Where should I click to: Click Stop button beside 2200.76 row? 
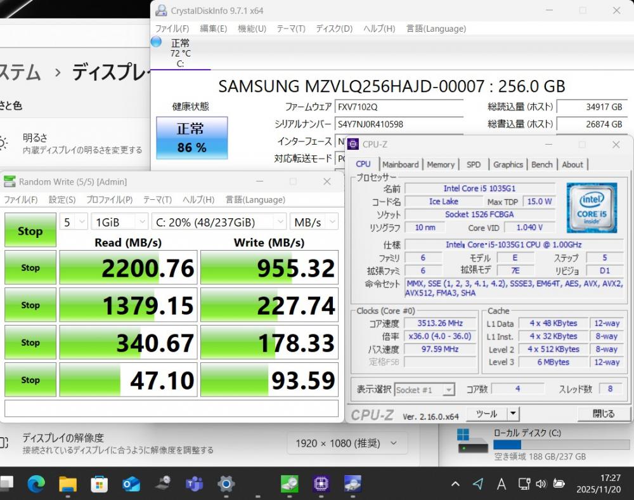pos(30,267)
